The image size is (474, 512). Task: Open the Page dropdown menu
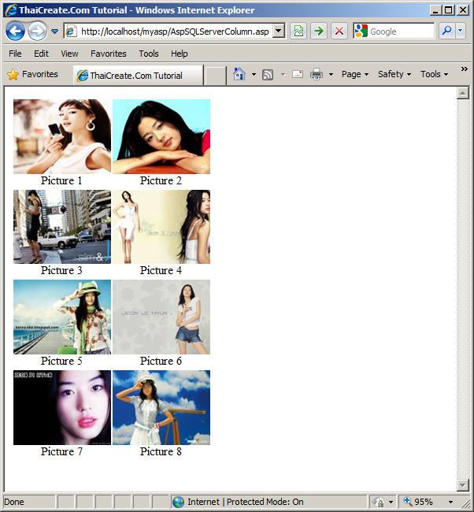(x=354, y=74)
